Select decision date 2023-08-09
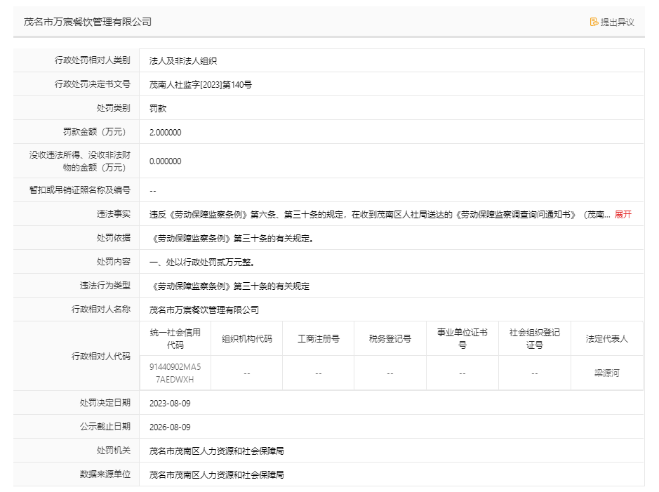Image resolution: width=659 pixels, height=492 pixels. point(170,404)
